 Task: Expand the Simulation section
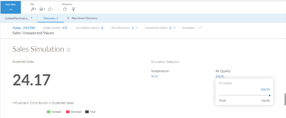click(200, 28)
